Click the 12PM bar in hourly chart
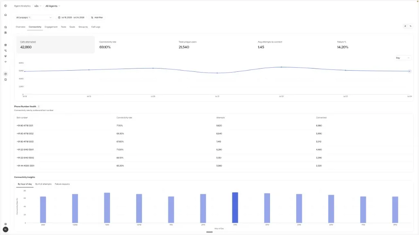The width and height of the screenshot is (419, 235). (139, 208)
